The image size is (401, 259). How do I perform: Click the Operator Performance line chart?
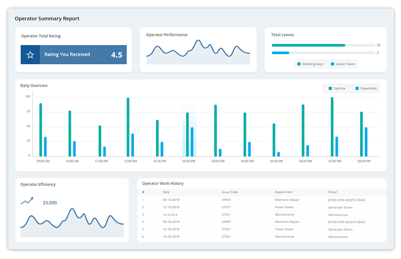pyautogui.click(x=198, y=51)
